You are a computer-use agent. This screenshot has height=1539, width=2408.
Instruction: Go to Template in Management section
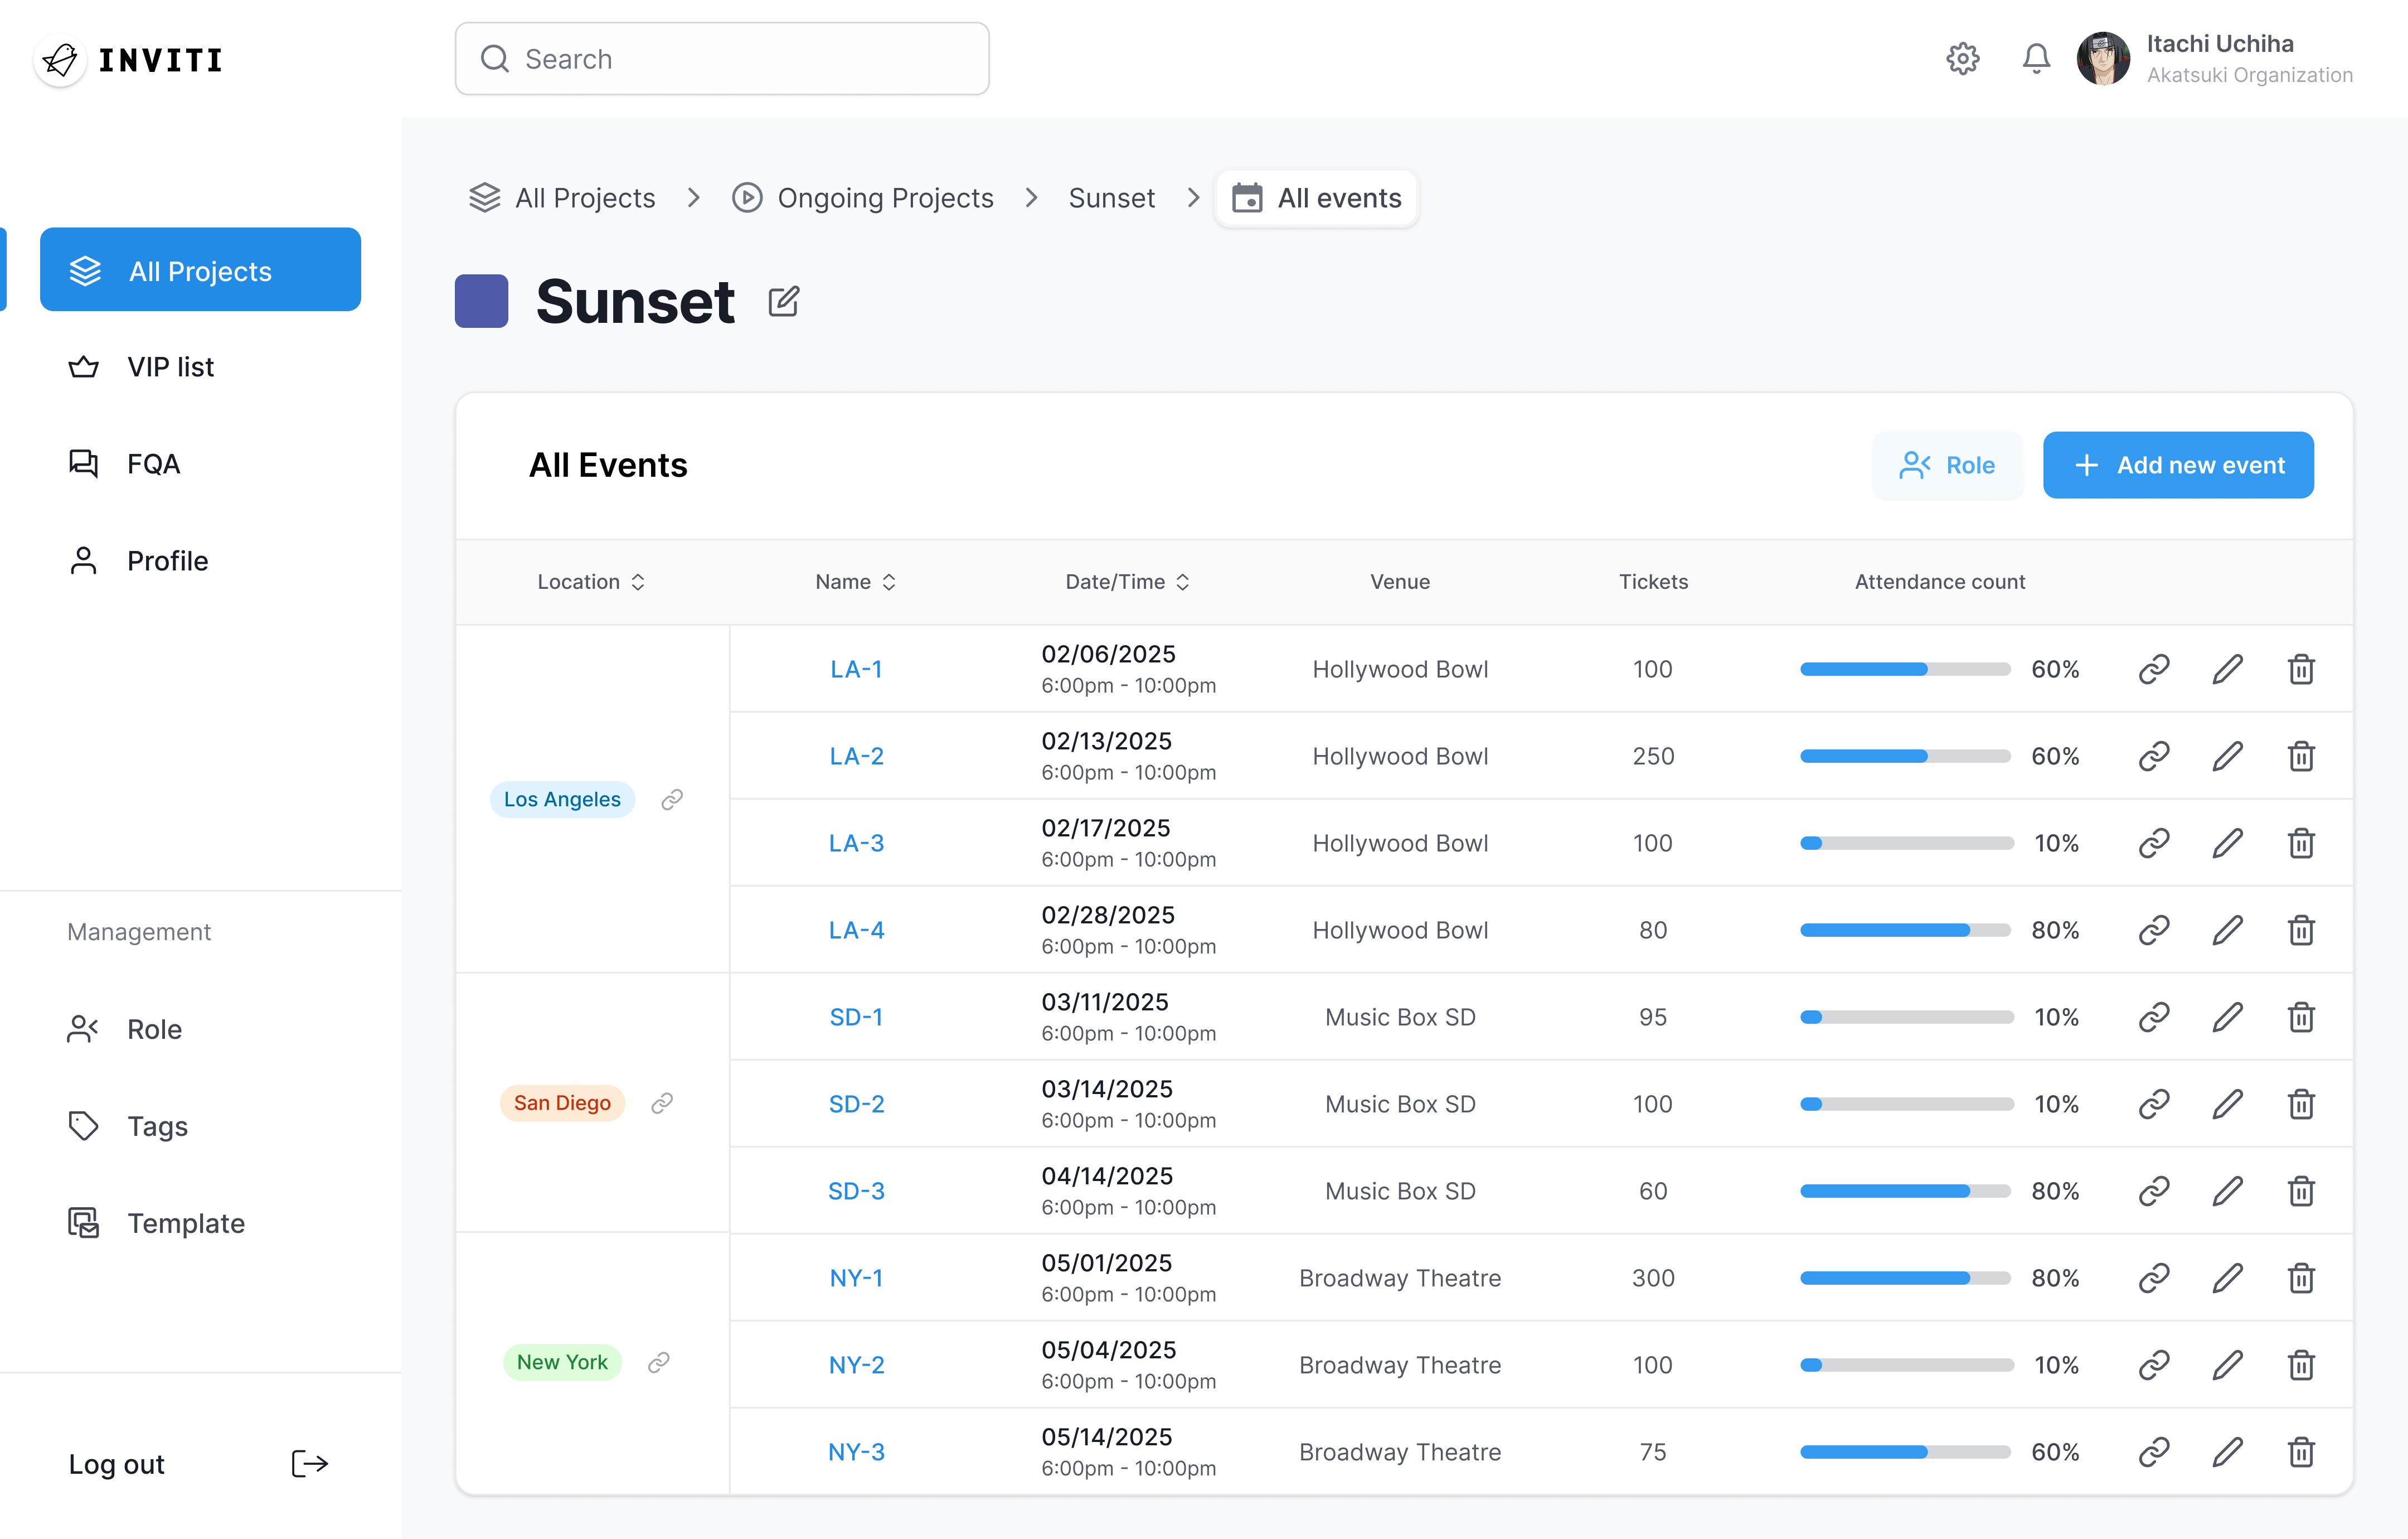(x=185, y=1223)
